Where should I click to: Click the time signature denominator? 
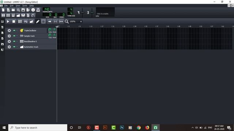click(x=71, y=13)
